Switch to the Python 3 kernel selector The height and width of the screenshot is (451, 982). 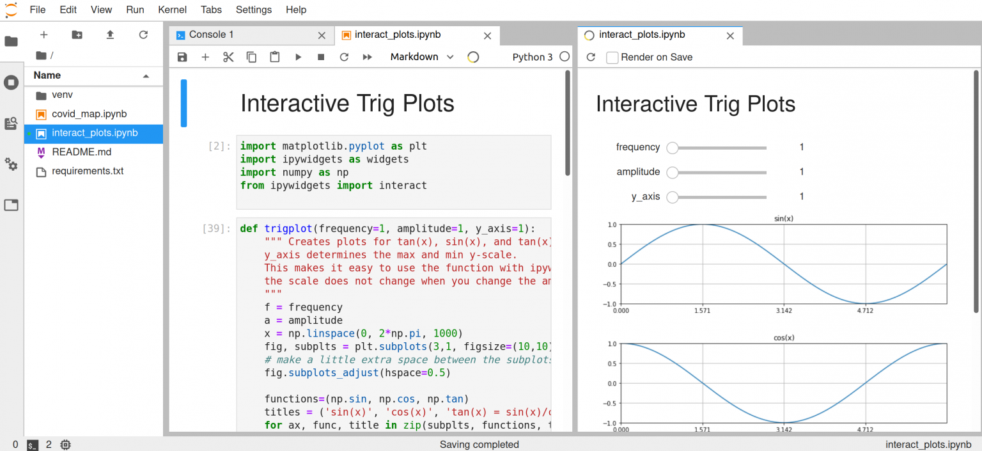[x=532, y=57]
